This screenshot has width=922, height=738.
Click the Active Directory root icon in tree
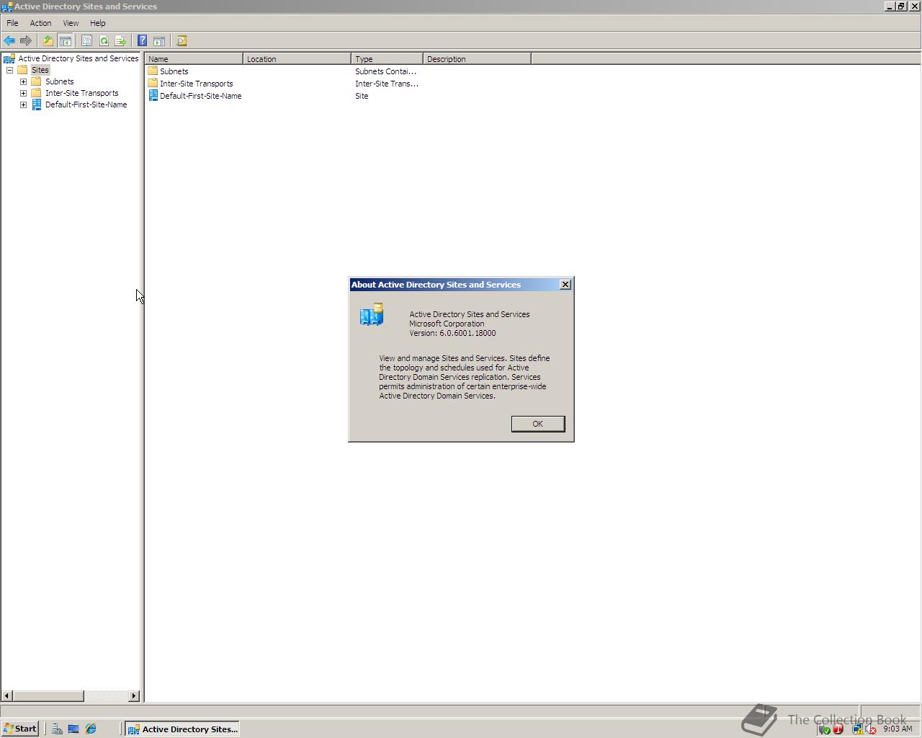click(x=9, y=58)
